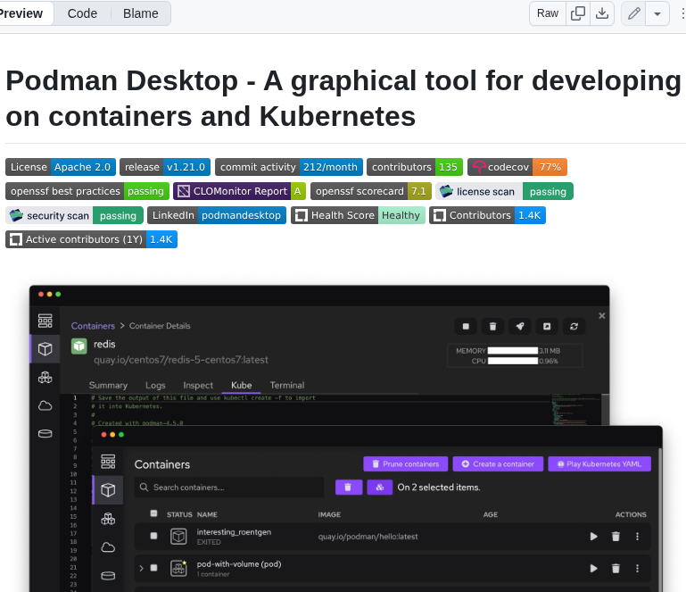Deploy to Kubernetes rocket icon
The width and height of the screenshot is (686, 592).
point(520,326)
